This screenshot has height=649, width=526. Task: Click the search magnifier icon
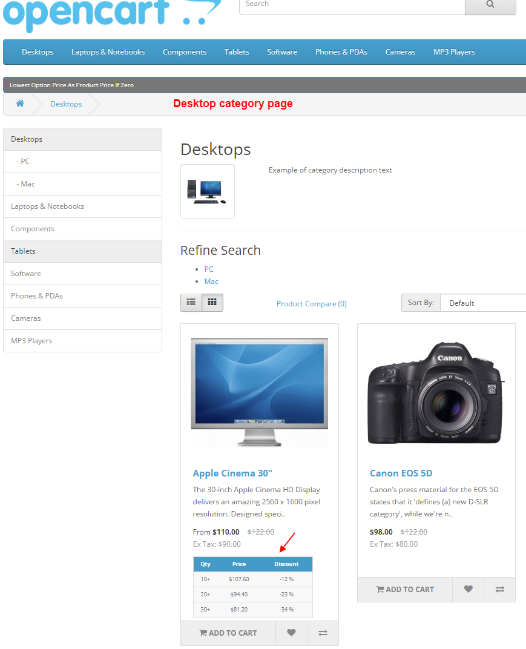pyautogui.click(x=490, y=4)
